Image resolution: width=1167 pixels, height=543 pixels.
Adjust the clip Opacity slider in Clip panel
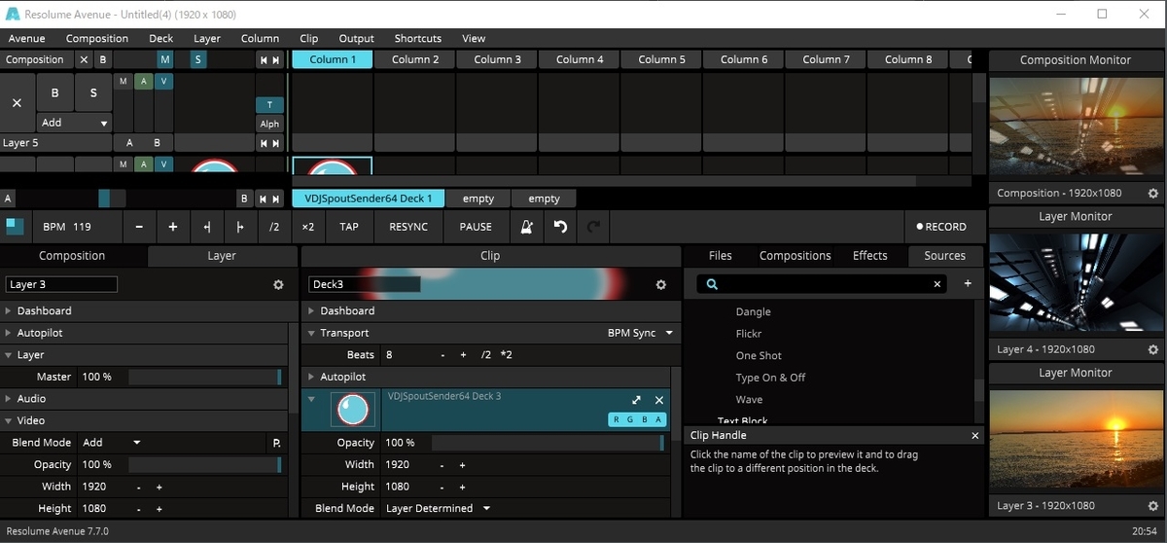click(x=548, y=443)
